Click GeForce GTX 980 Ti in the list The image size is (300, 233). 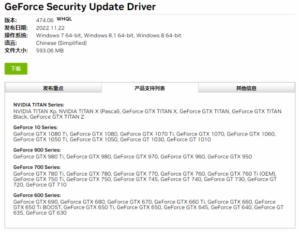point(38,157)
